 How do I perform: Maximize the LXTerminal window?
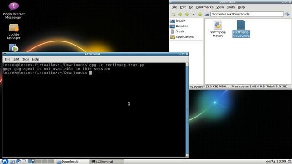pos(183,54)
